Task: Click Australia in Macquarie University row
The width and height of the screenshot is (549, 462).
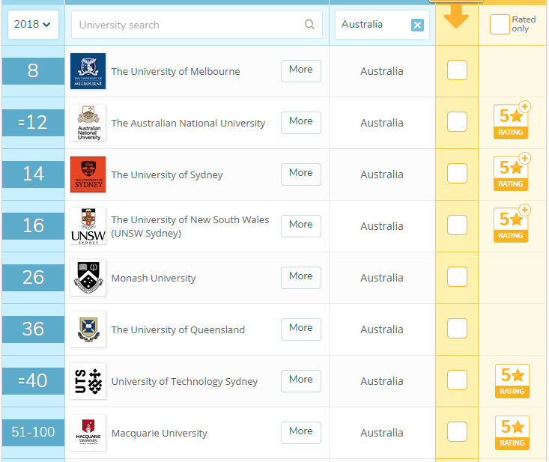Action: click(x=382, y=433)
